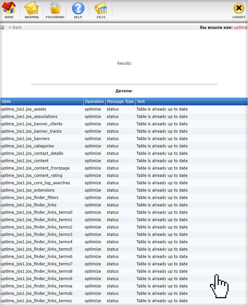Select uptime_jos1.jos_finder_links_terms0 table name
248x306 pixels.
tap(36, 212)
